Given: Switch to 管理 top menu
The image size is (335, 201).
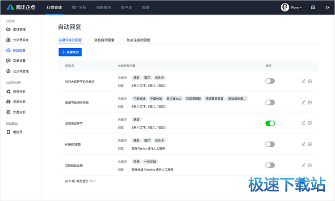Looking at the screenshot, I should pyautogui.click(x=146, y=8).
